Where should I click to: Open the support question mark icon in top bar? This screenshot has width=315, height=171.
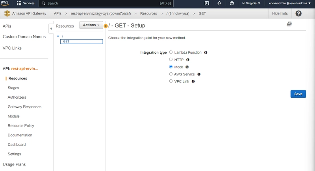[232, 3]
